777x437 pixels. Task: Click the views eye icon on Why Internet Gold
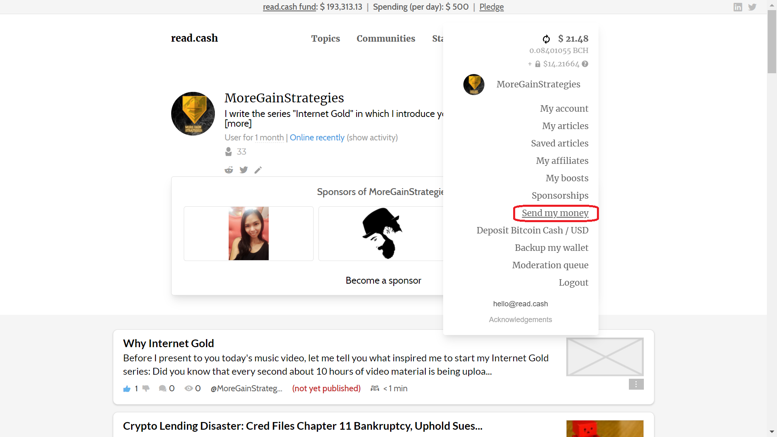tap(189, 388)
